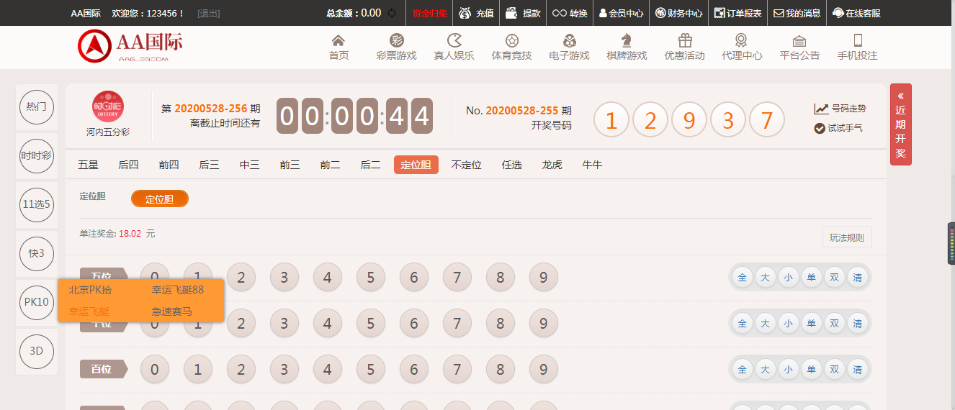Click the 退出 logout link
Image resolution: width=955 pixels, height=410 pixels.
209,13
